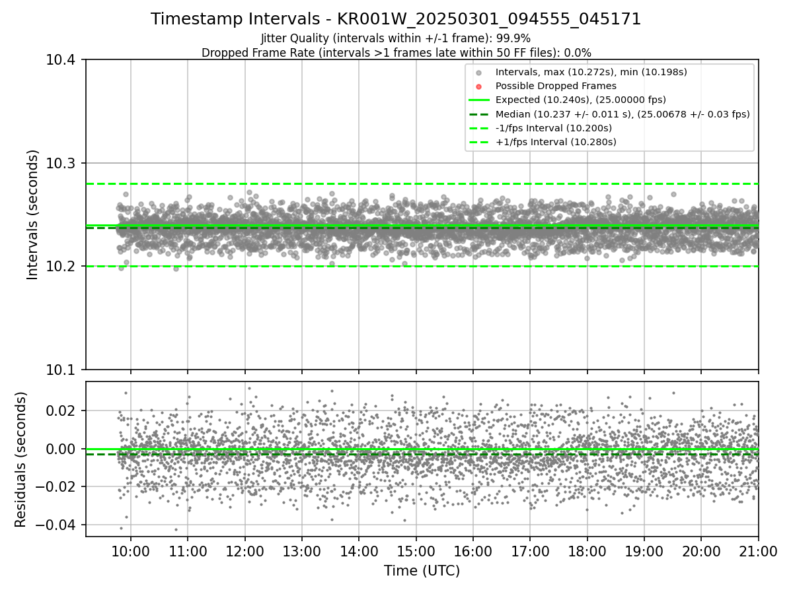This screenshot has width=793, height=594.
Task: Click the 14:00 time tick label
Action: click(x=359, y=550)
